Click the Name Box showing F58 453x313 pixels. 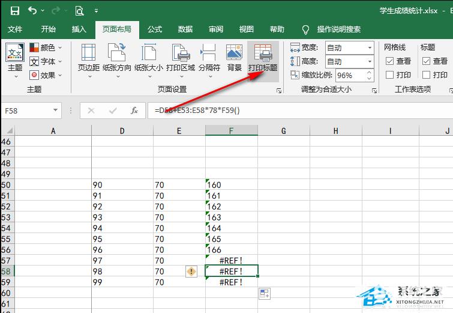tap(26, 111)
